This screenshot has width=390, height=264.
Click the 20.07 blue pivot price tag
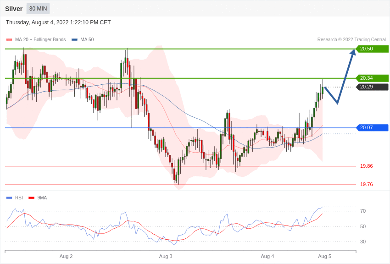372,127
